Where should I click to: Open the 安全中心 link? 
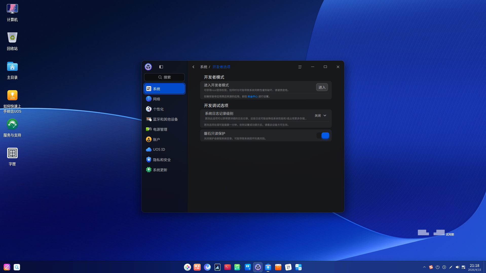(x=252, y=96)
